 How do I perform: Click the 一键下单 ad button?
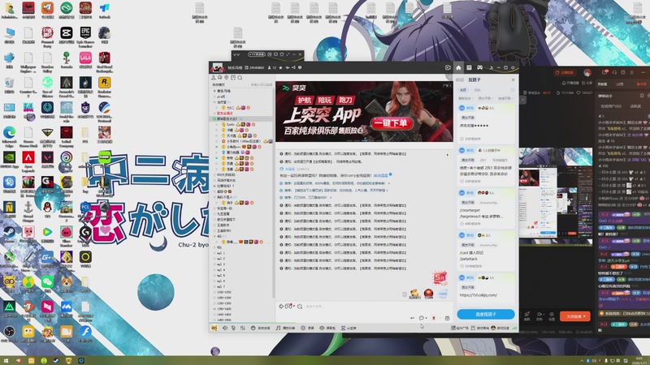tap(391, 123)
